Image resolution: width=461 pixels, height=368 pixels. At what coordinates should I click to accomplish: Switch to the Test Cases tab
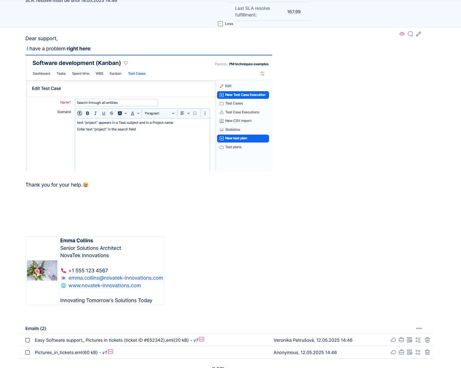tap(137, 73)
